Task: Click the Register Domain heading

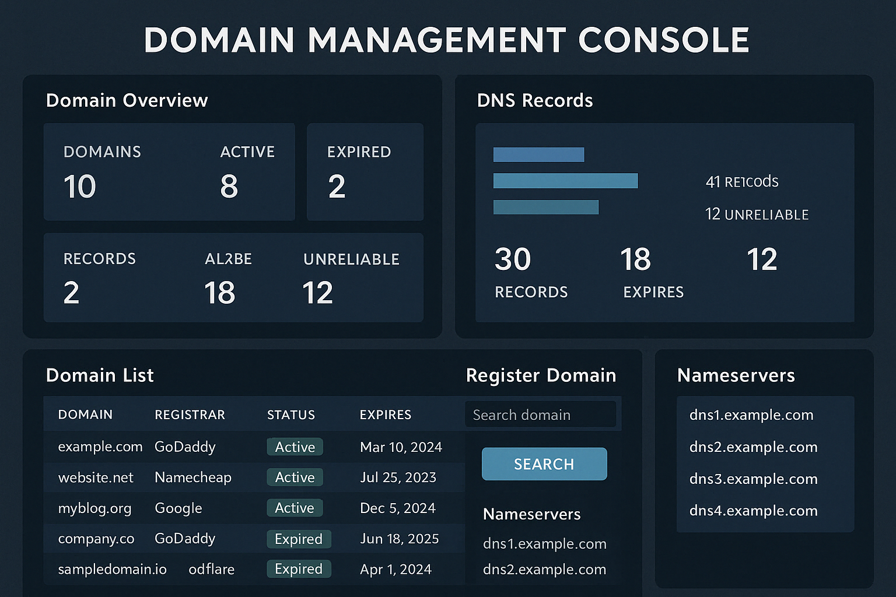Action: click(x=541, y=375)
